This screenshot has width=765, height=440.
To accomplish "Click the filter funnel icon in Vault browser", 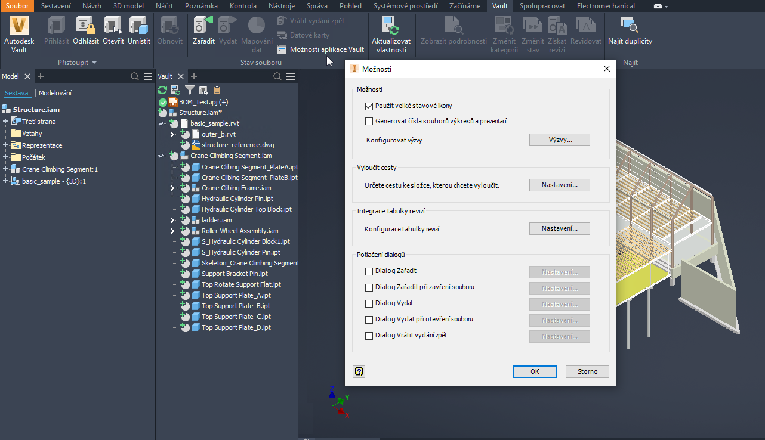I will (190, 90).
